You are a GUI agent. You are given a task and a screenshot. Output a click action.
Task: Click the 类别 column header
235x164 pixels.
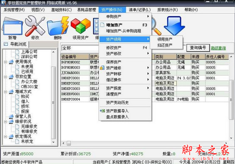pos(166,57)
